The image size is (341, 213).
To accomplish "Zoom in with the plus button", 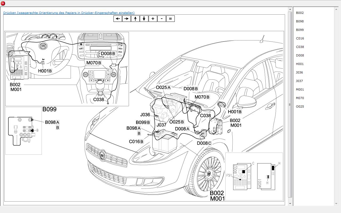I will coord(153,19).
